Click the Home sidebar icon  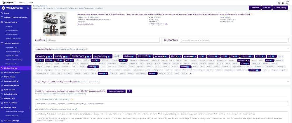click(x=2, y=13)
